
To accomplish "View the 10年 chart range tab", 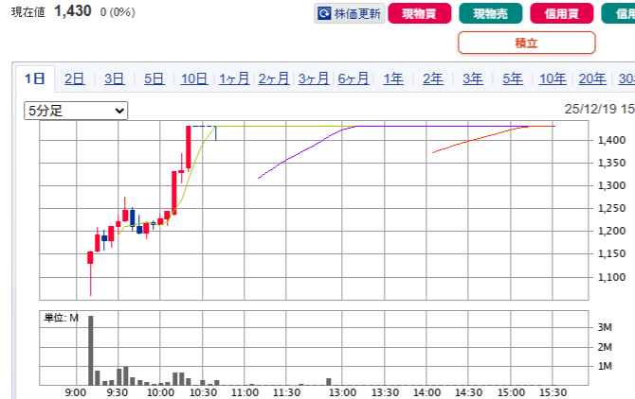I will (553, 78).
